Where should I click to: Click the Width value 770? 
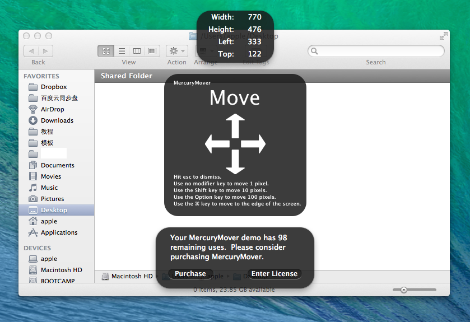coord(255,17)
